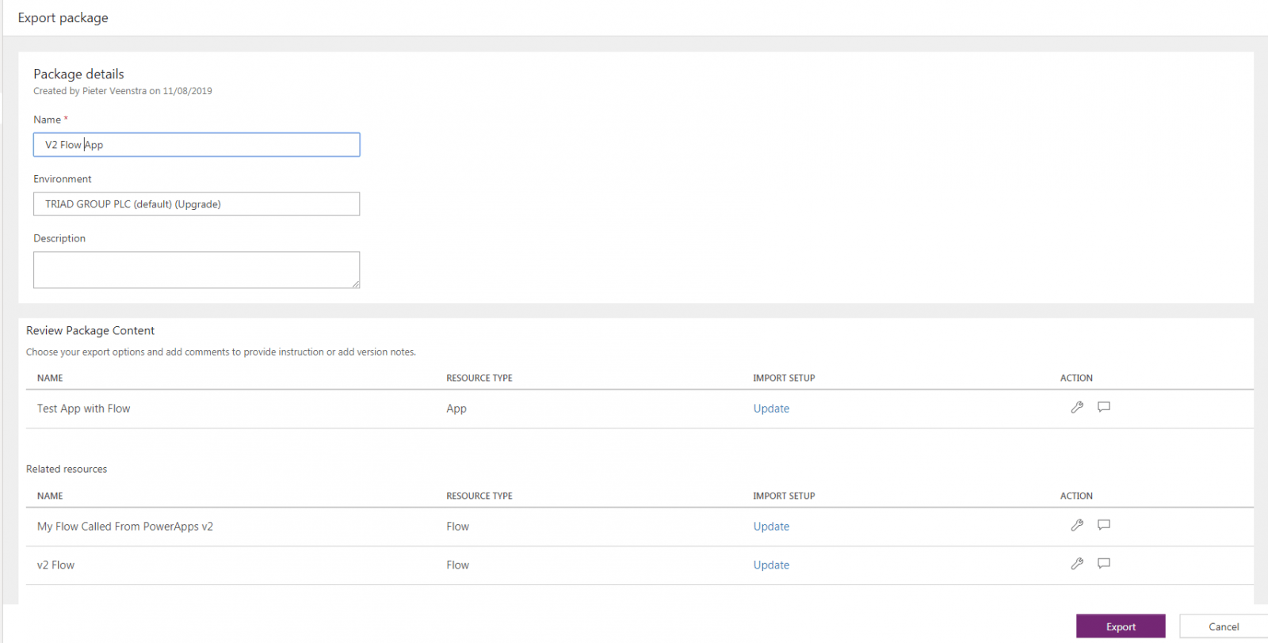This screenshot has width=1268, height=643.
Task: Click the purple Export button
Action: click(x=1121, y=626)
